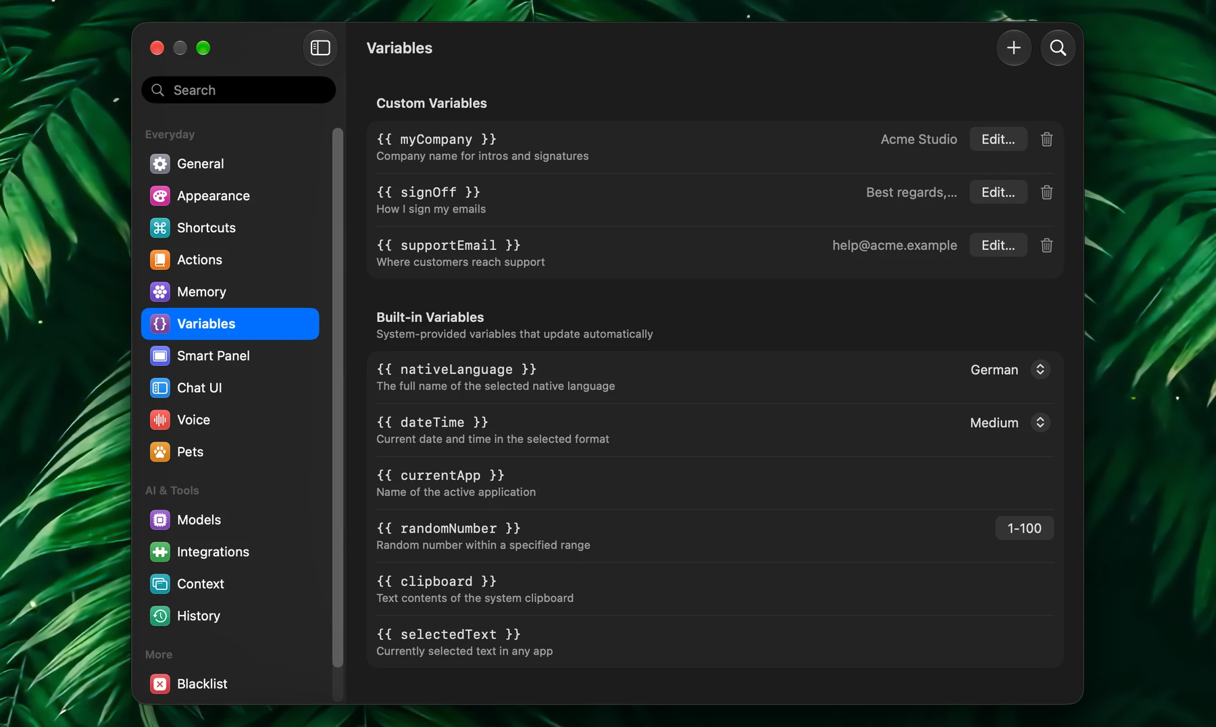Click the {{ currentApp }} variable name
The image size is (1216, 727).
pyautogui.click(x=440, y=475)
